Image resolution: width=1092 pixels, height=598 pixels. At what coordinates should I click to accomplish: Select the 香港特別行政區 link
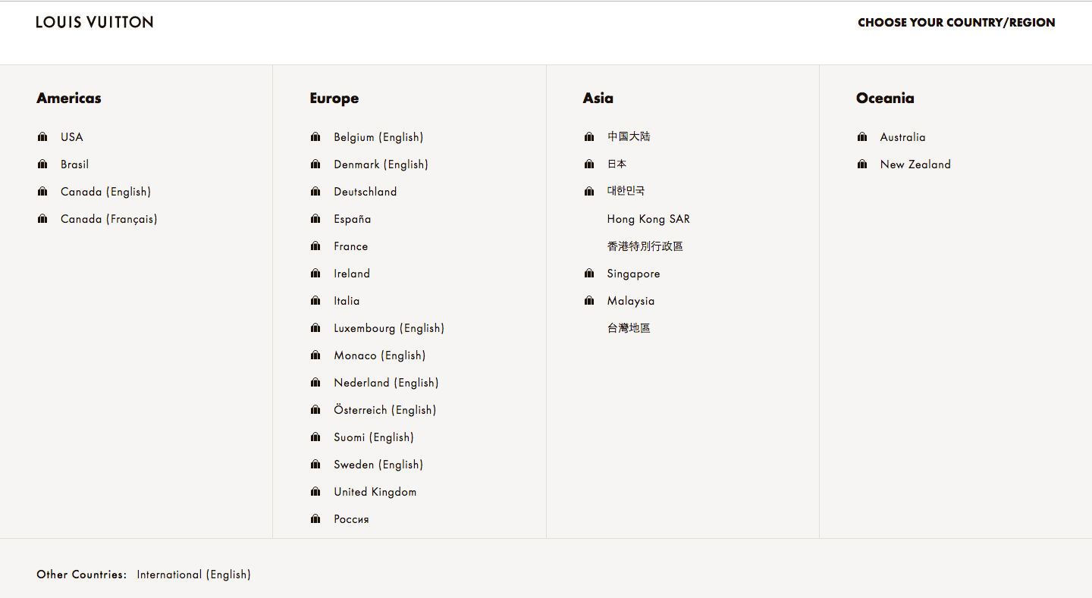[x=645, y=246]
